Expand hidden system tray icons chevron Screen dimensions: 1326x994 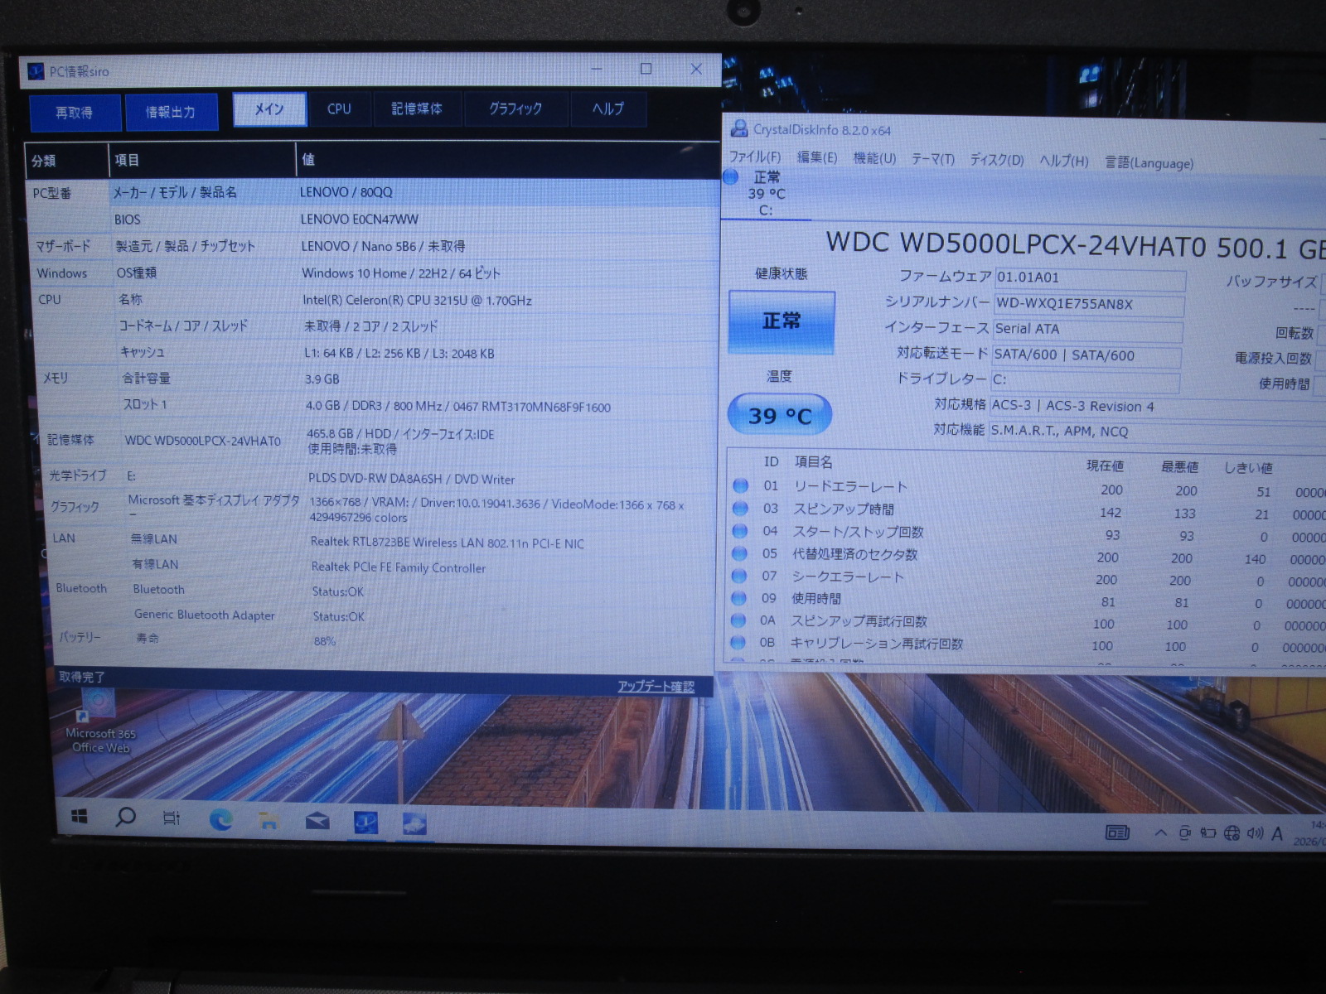tap(1160, 833)
